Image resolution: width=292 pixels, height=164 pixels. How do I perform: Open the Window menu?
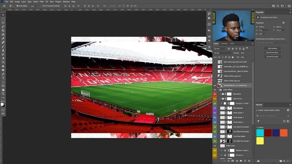(66, 2)
